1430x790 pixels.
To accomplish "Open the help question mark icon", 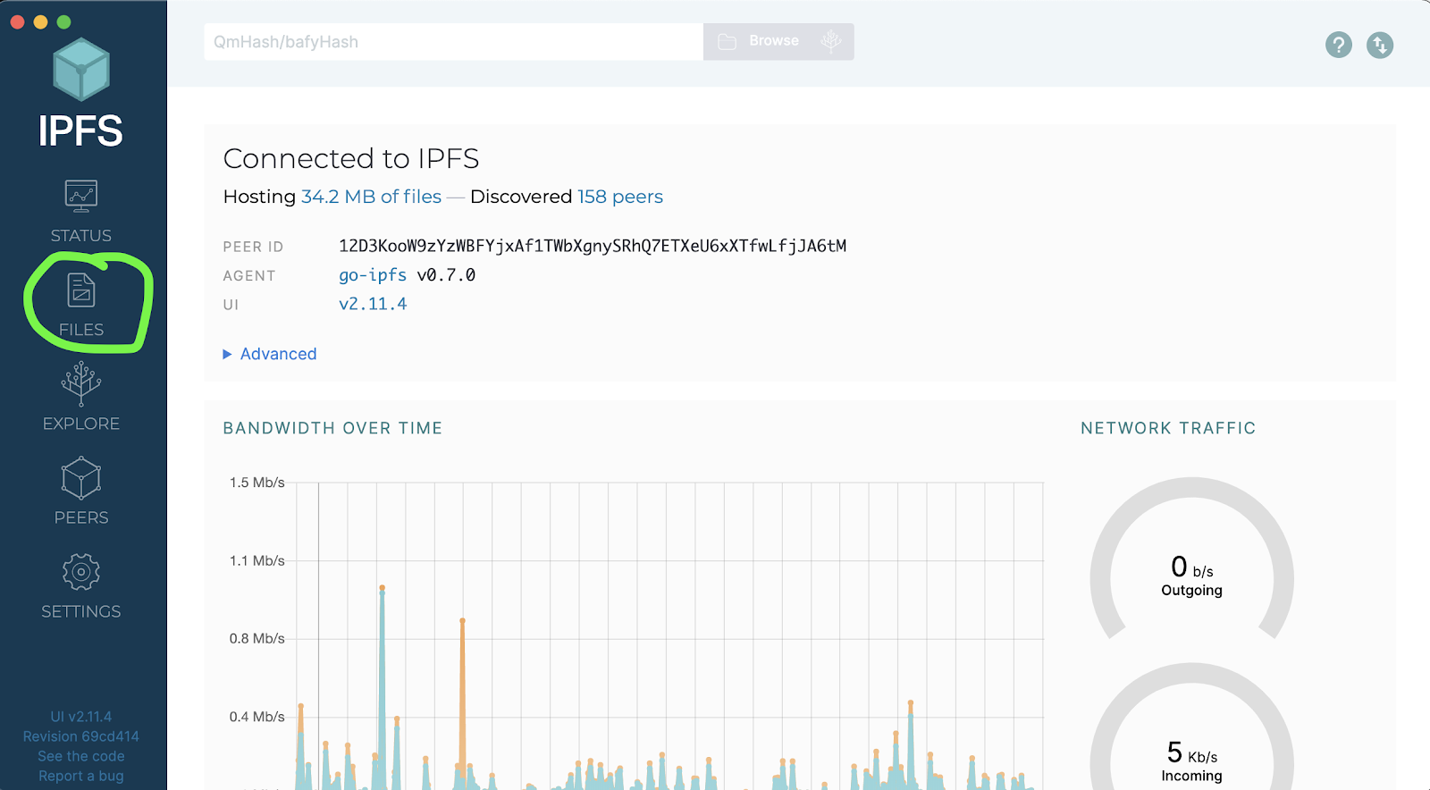I will (x=1338, y=45).
